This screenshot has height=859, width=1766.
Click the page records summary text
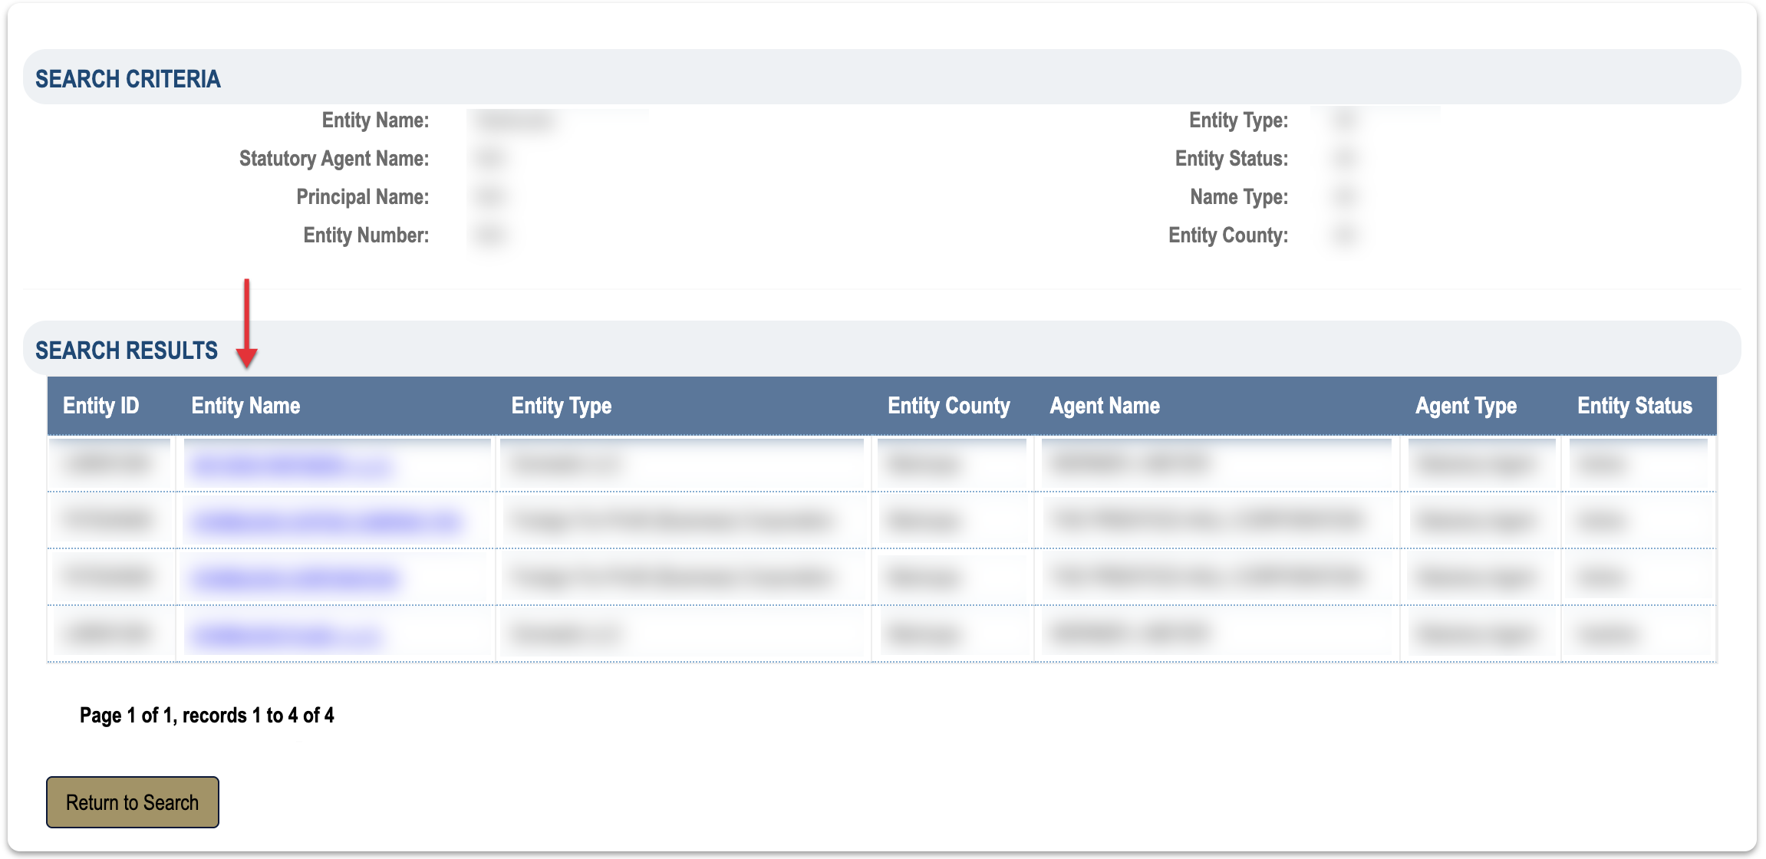207,716
